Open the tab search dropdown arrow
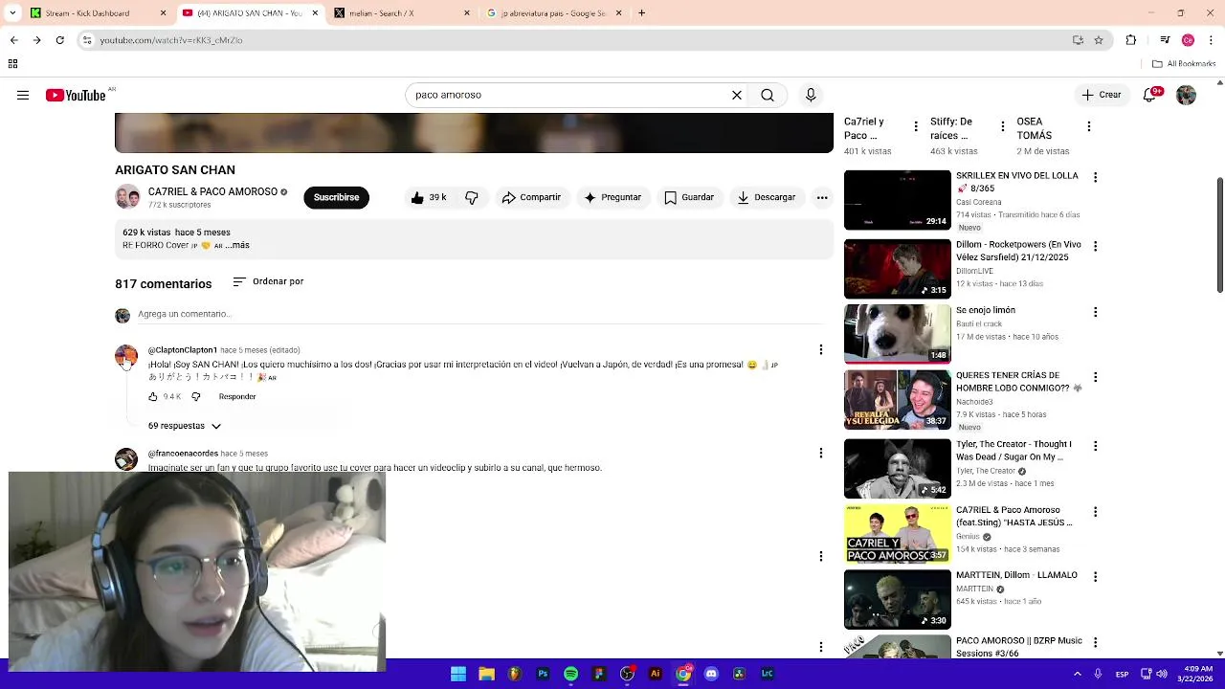Image resolution: width=1225 pixels, height=689 pixels. point(11,13)
